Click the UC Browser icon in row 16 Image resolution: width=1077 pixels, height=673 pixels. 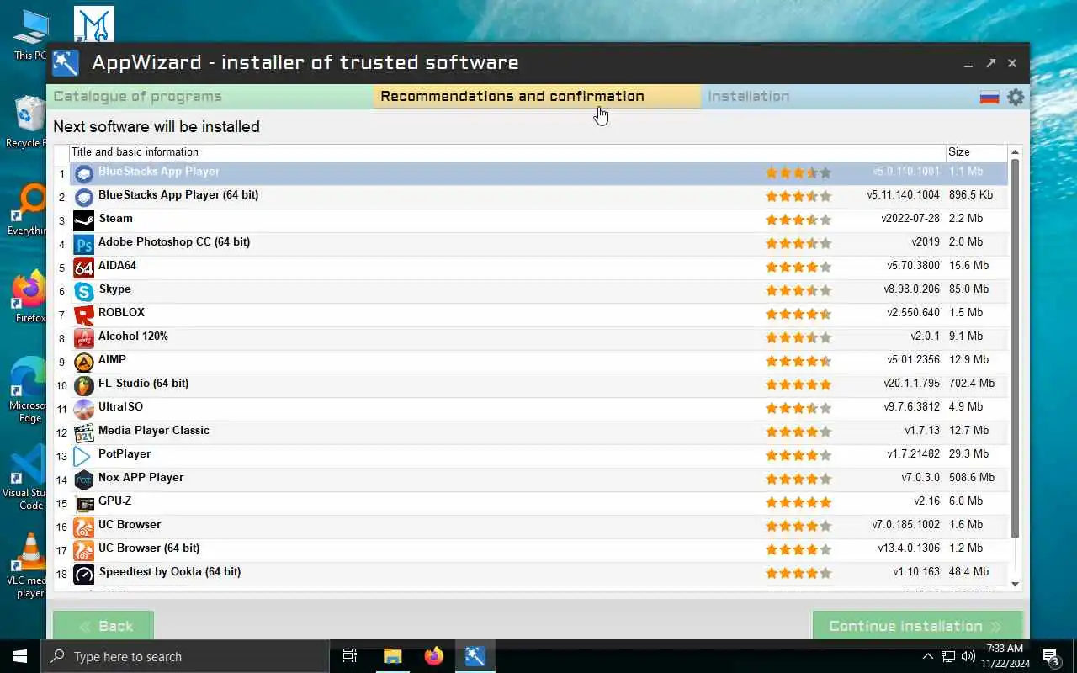[x=83, y=527]
